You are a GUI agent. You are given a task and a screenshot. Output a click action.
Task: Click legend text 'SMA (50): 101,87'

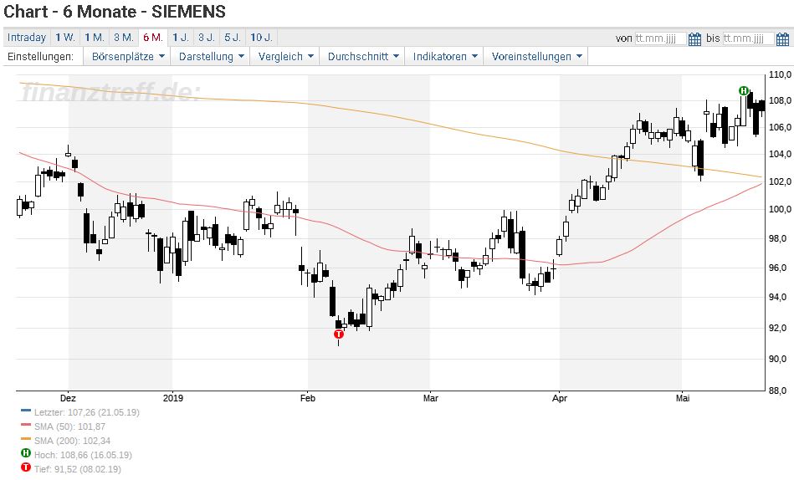(x=70, y=426)
